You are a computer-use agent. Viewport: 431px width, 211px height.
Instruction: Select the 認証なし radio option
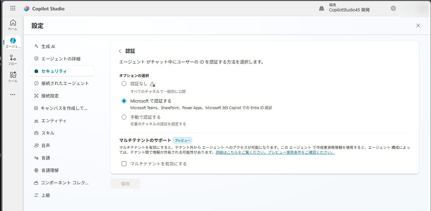tap(124, 84)
